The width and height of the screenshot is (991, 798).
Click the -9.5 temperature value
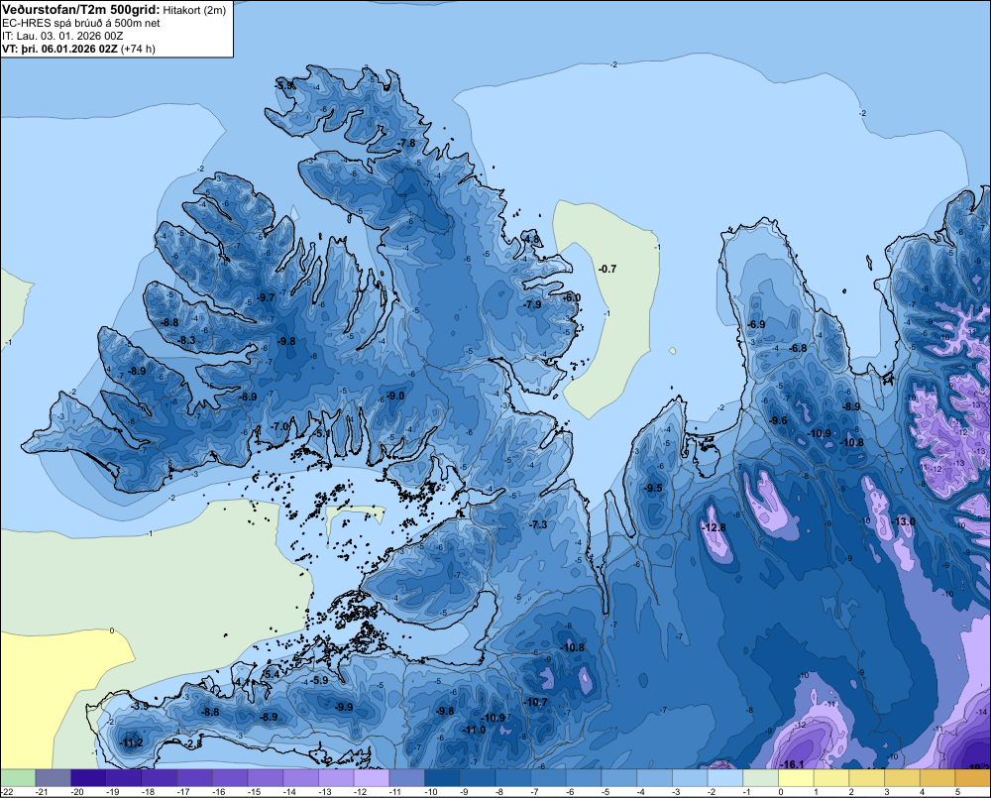[653, 488]
